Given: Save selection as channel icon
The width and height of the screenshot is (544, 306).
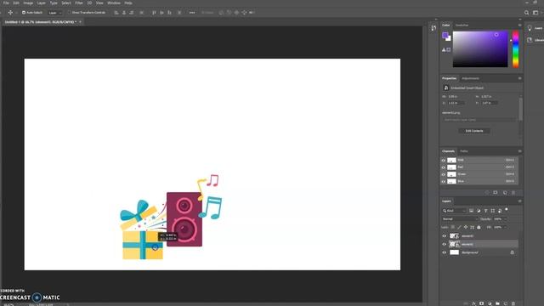Looking at the screenshot, I should click(496, 193).
